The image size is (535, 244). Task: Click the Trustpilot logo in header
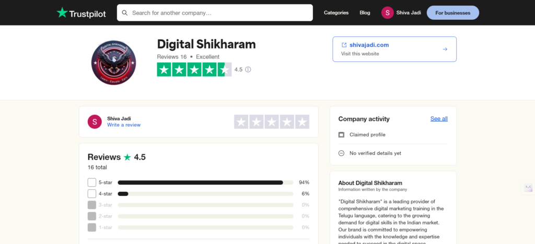coord(81,13)
